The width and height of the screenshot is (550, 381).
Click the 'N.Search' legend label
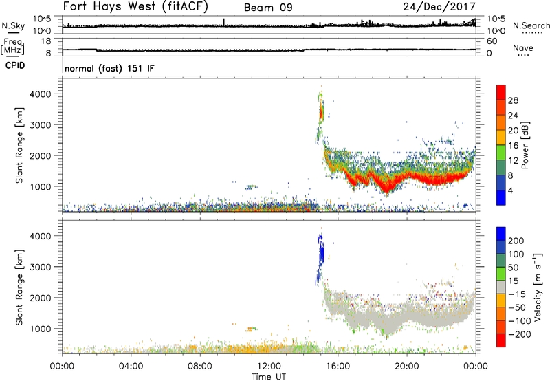pos(531,25)
